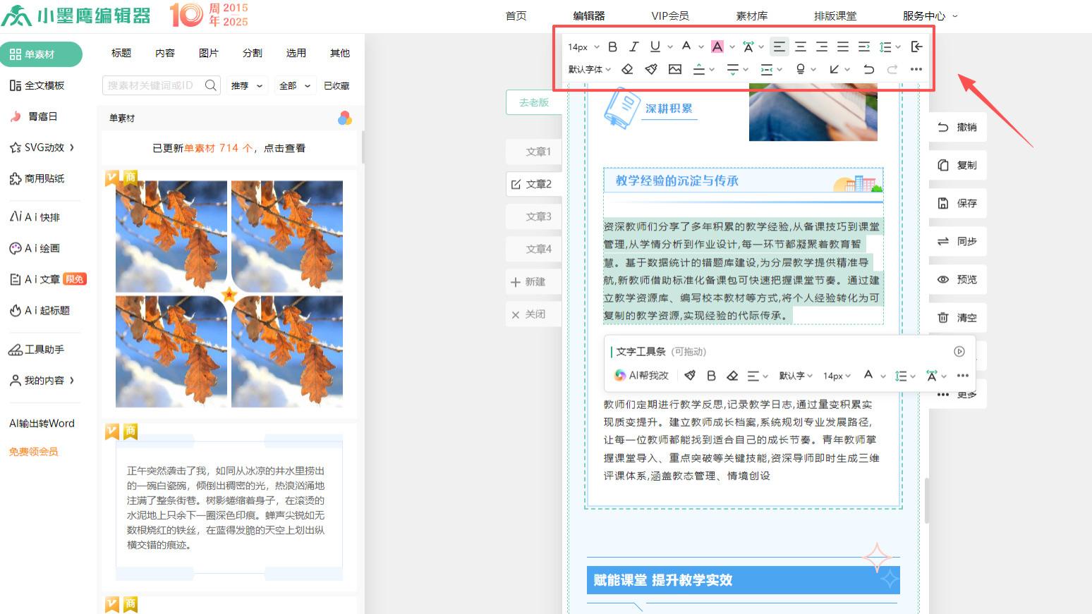Open Ai绘画 from the left sidebar
1092x614 pixels.
click(40, 248)
